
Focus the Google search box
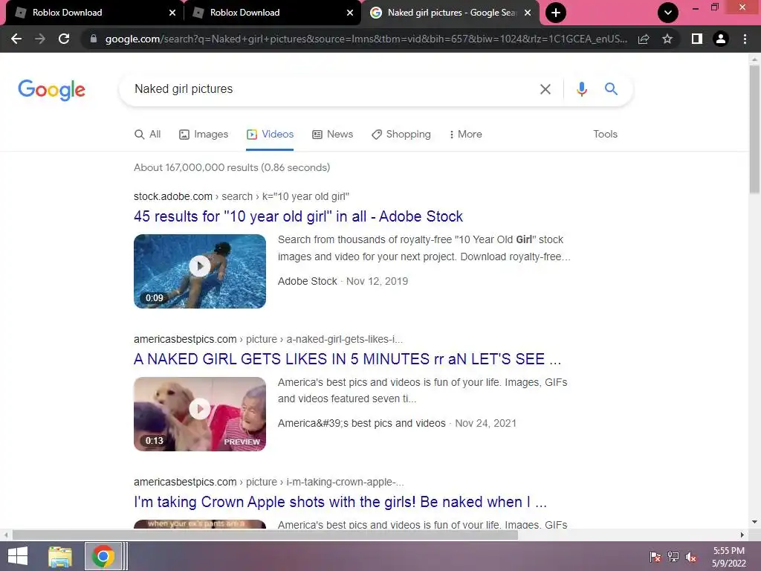(x=330, y=89)
